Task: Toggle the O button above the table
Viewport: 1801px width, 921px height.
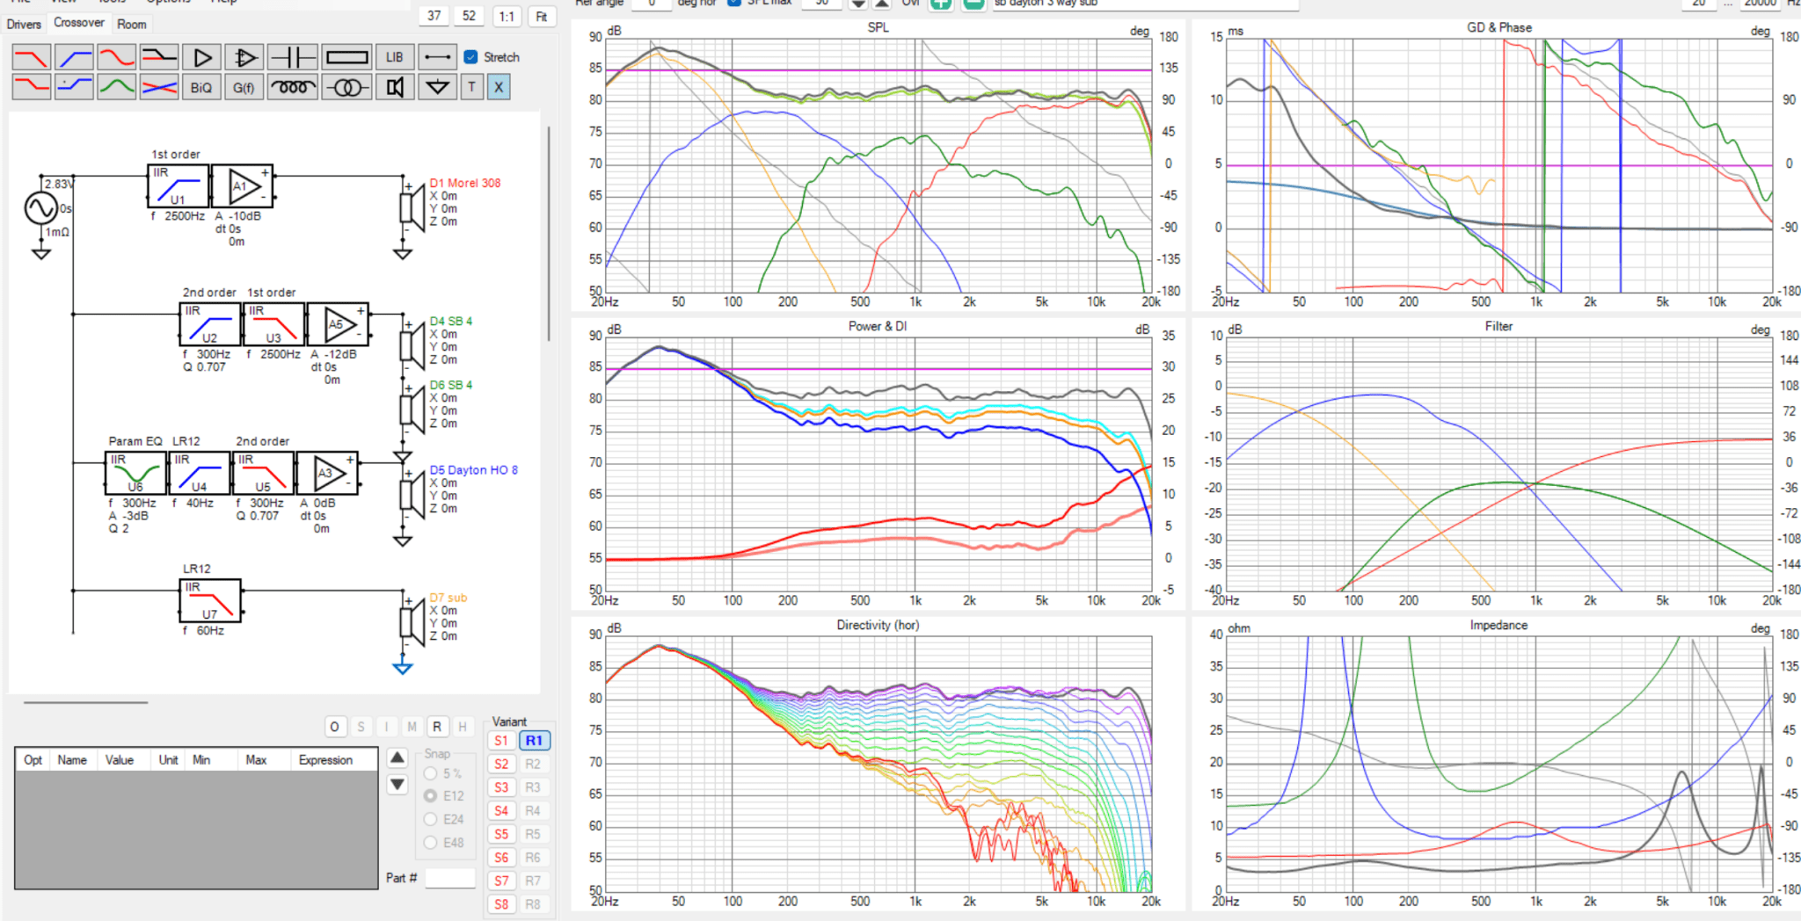Action: [334, 727]
